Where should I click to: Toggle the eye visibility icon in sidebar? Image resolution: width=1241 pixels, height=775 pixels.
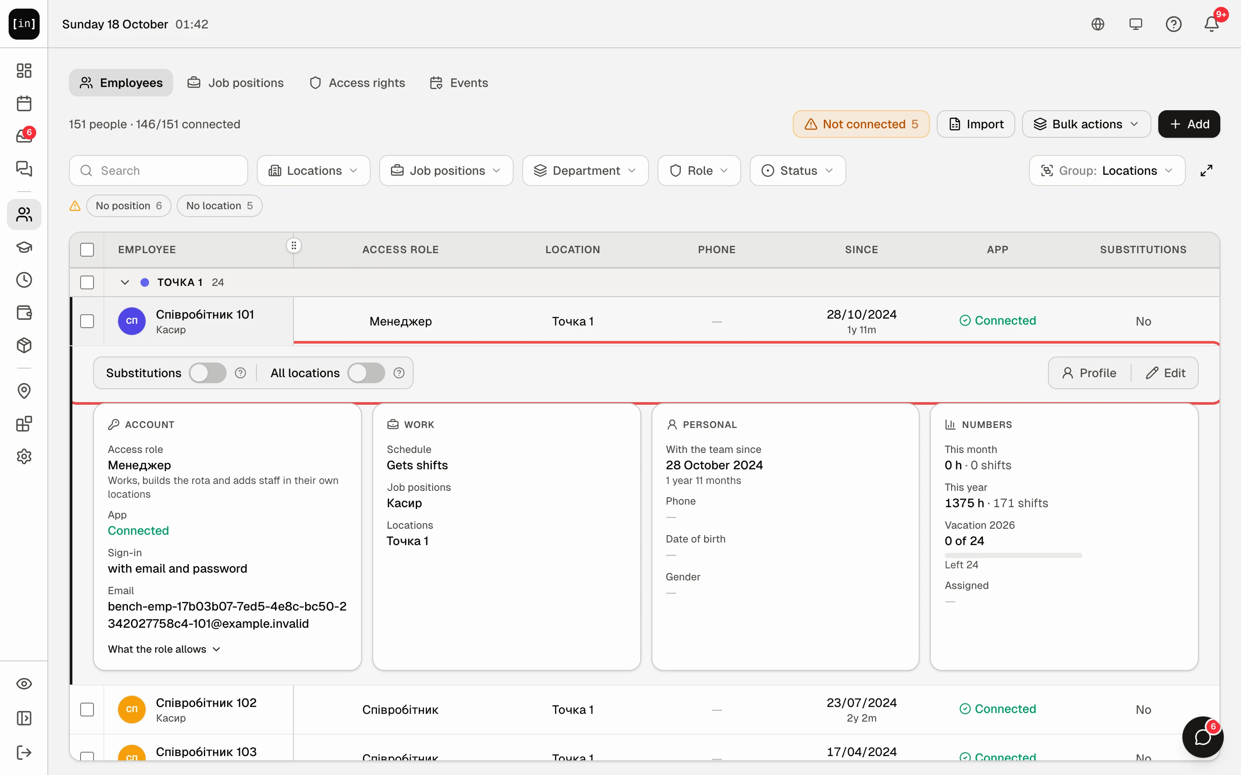pyautogui.click(x=24, y=684)
